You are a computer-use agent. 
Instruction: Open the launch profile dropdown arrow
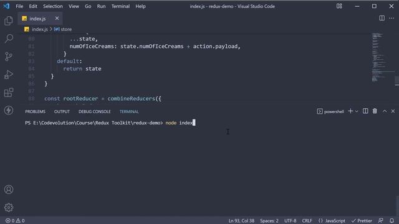coord(357,111)
